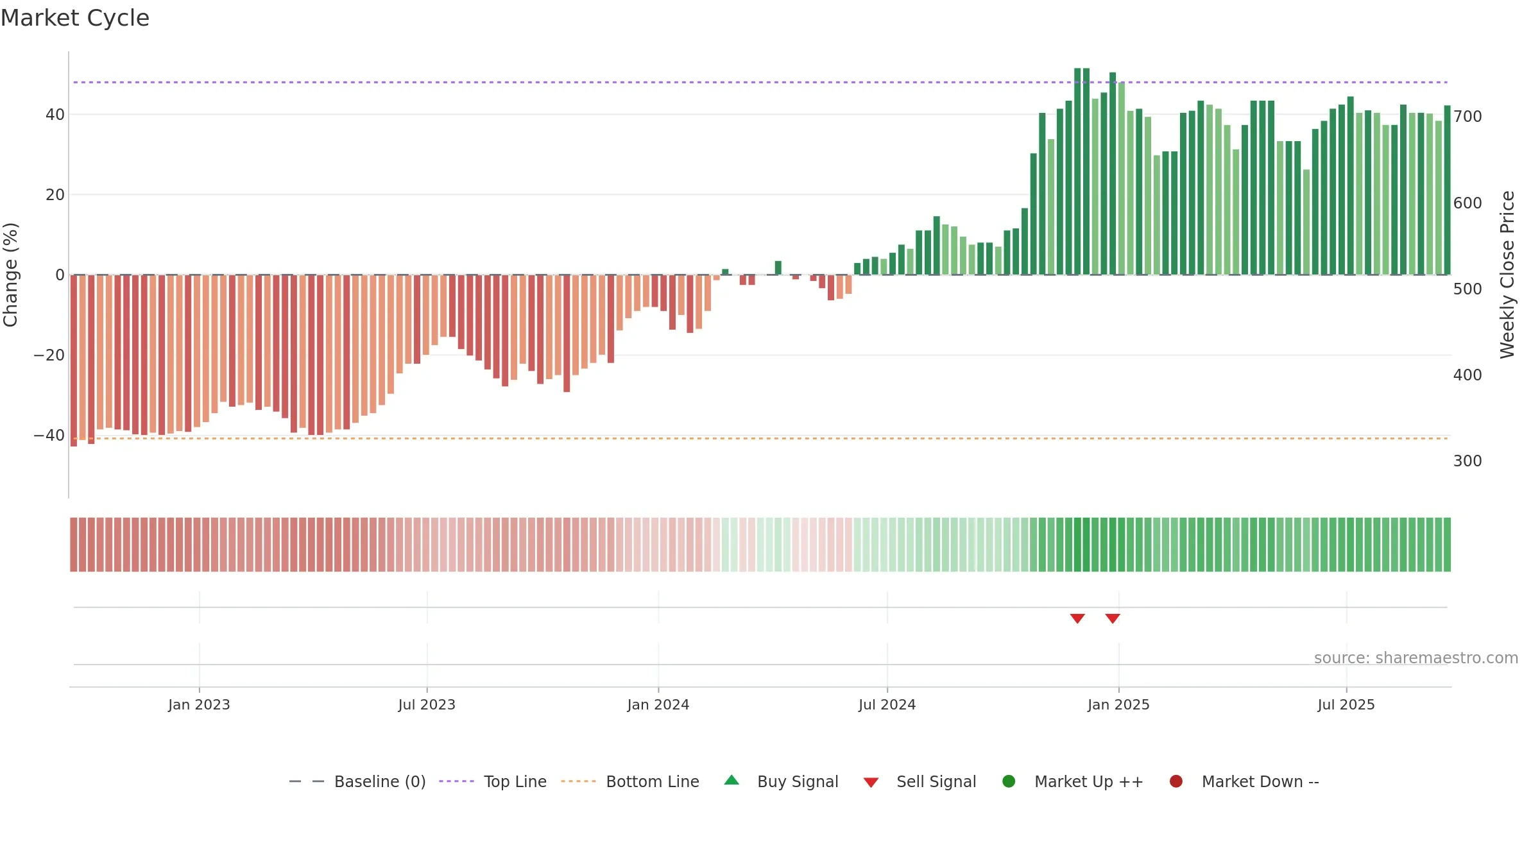
Task: Click the Market Cycle chart title
Action: click(x=75, y=18)
